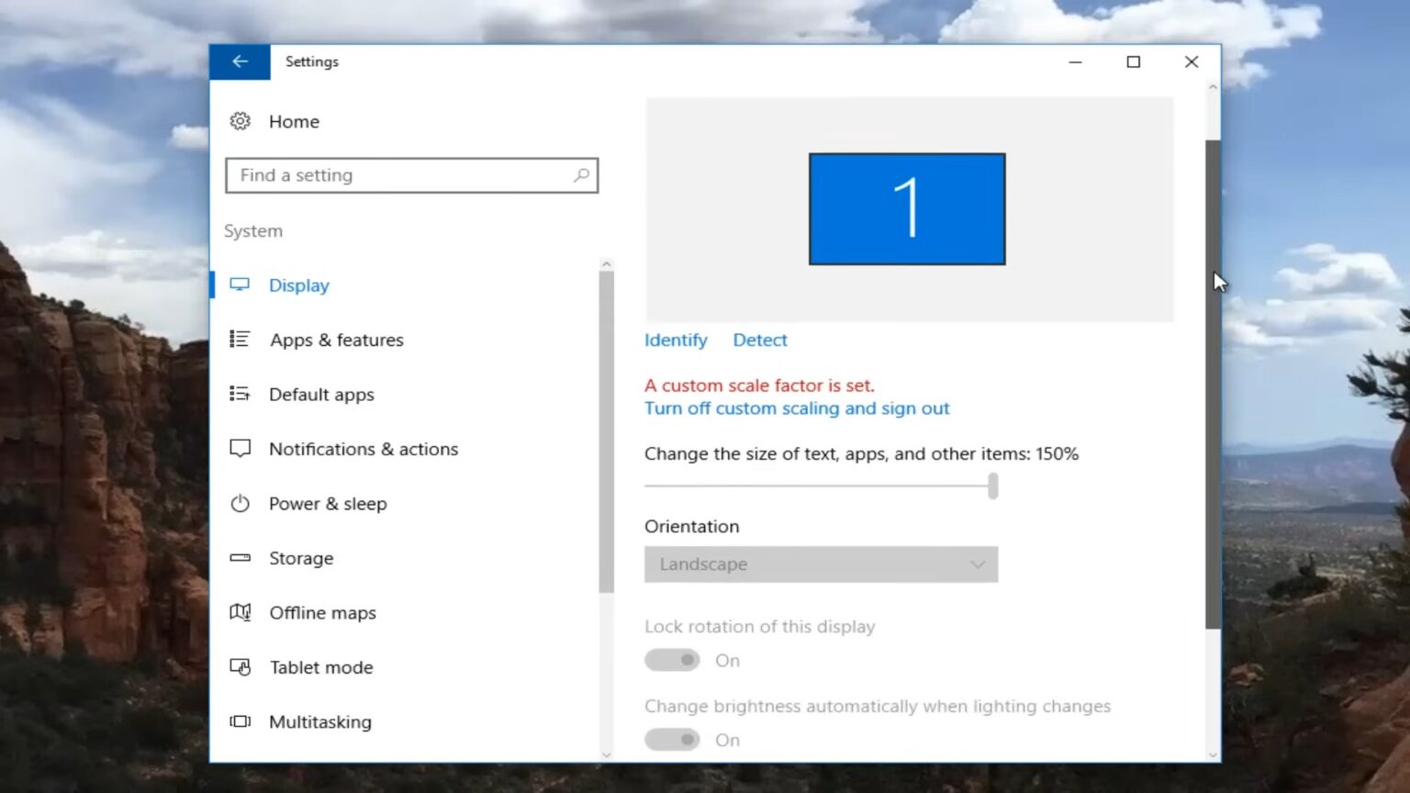This screenshot has width=1410, height=793.
Task: Open Apps & features via its list icon
Action: pyautogui.click(x=240, y=340)
